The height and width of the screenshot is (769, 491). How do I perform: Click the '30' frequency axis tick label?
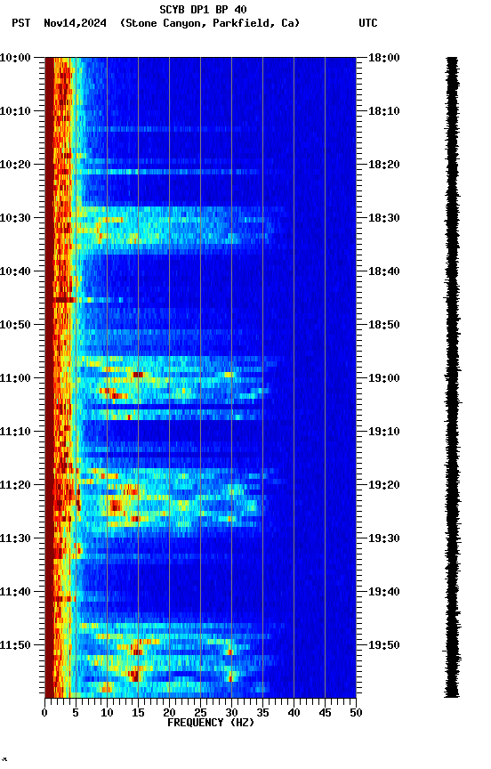click(x=231, y=713)
